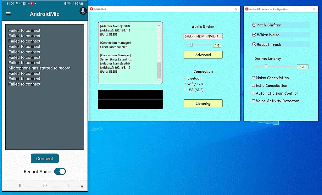Viewport: 322px width, 195px height.
Task: Click the black audio waveform display
Action: (x=130, y=99)
